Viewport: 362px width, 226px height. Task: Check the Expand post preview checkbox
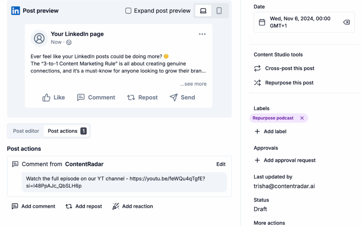[x=128, y=11]
